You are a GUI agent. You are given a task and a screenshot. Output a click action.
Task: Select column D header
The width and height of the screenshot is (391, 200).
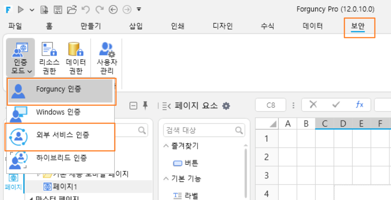[343, 124]
